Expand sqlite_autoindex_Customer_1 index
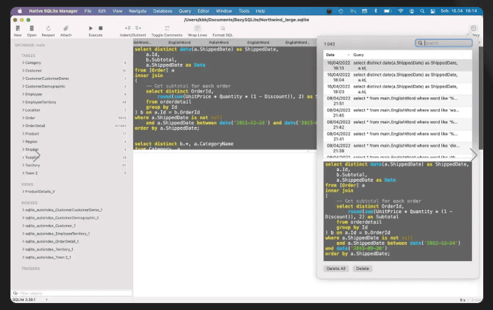 [x=23, y=226]
